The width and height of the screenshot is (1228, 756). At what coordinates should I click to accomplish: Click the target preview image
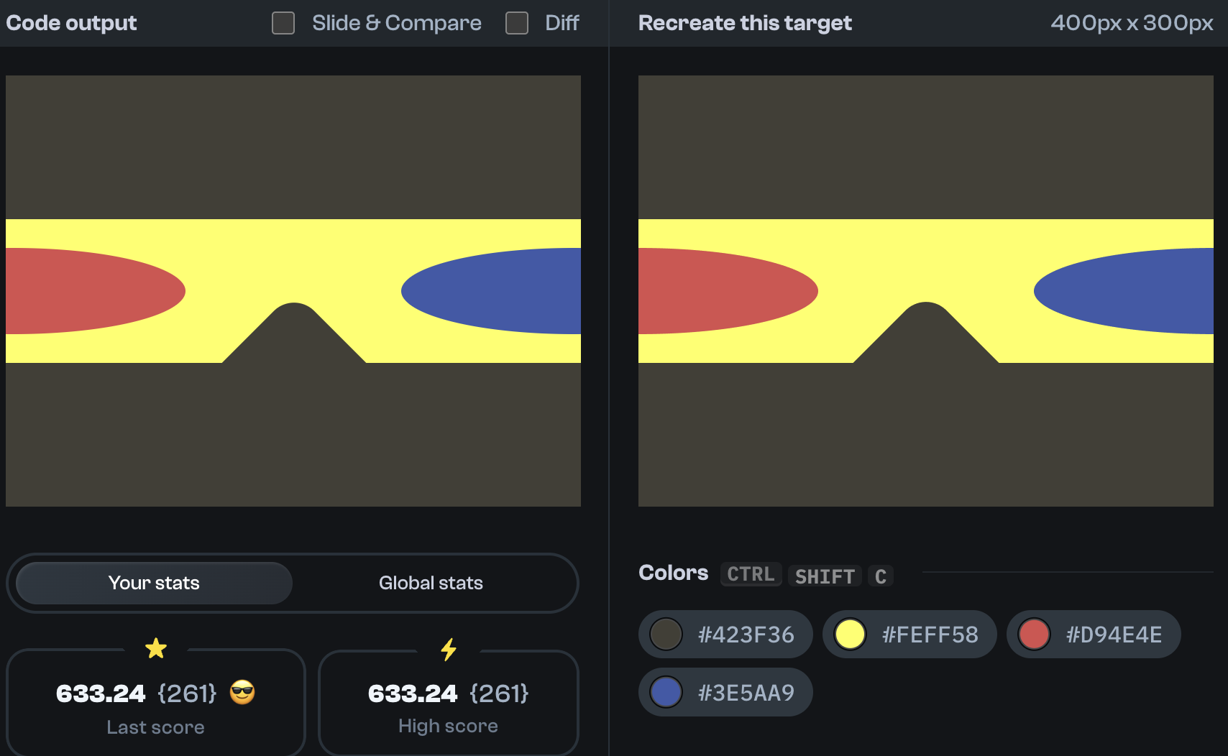(x=926, y=290)
